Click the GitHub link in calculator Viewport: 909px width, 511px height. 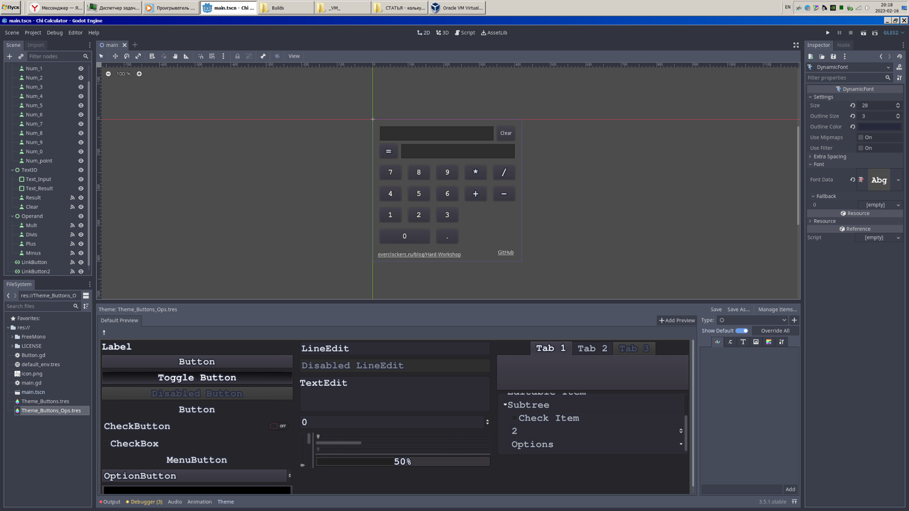505,253
